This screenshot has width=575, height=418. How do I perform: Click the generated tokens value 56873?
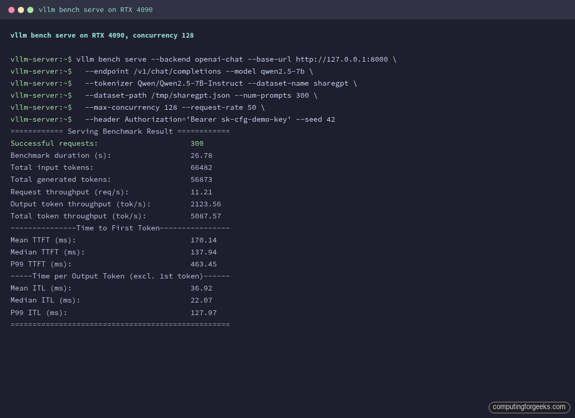pos(201,180)
